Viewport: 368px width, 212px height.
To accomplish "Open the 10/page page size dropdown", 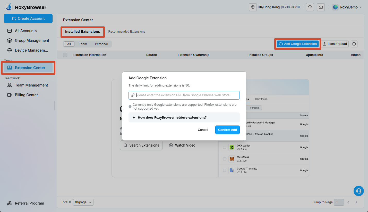I will (x=83, y=202).
